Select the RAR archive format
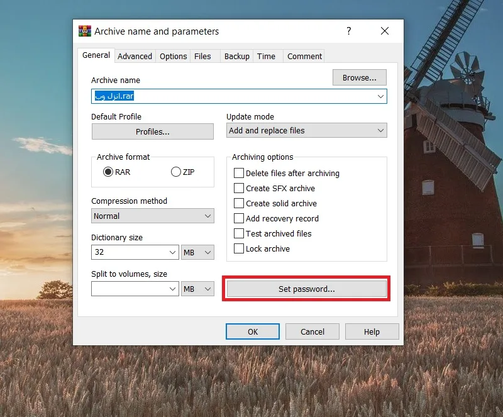503x417 pixels. click(x=108, y=172)
